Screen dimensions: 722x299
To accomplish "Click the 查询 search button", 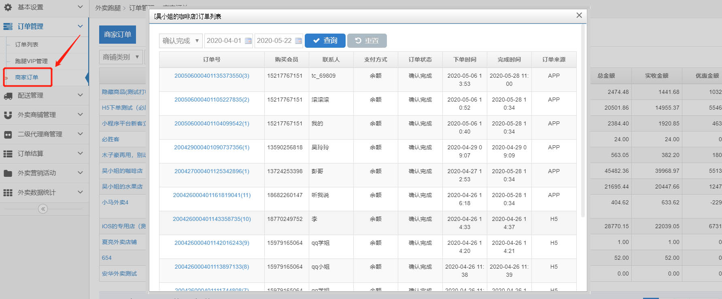I will (x=325, y=41).
